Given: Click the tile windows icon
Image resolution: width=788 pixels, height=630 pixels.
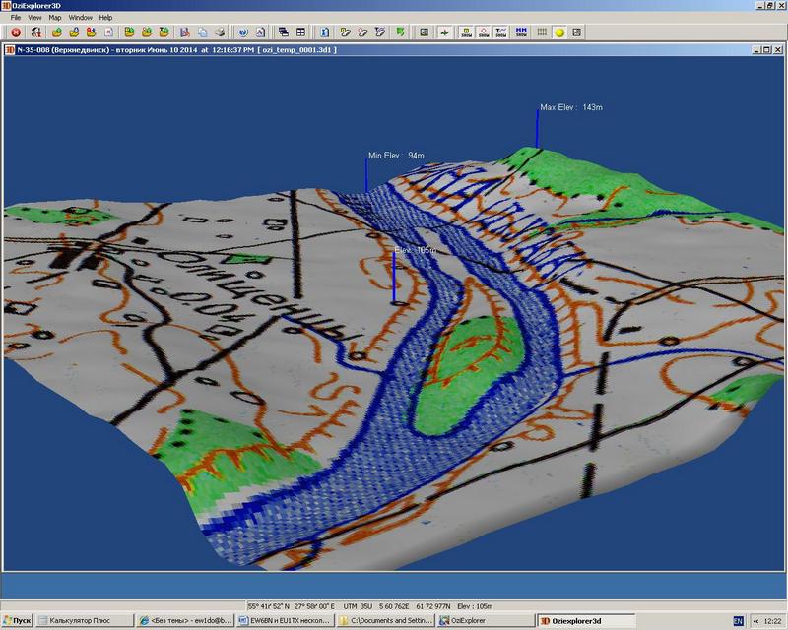Looking at the screenshot, I should [x=300, y=32].
